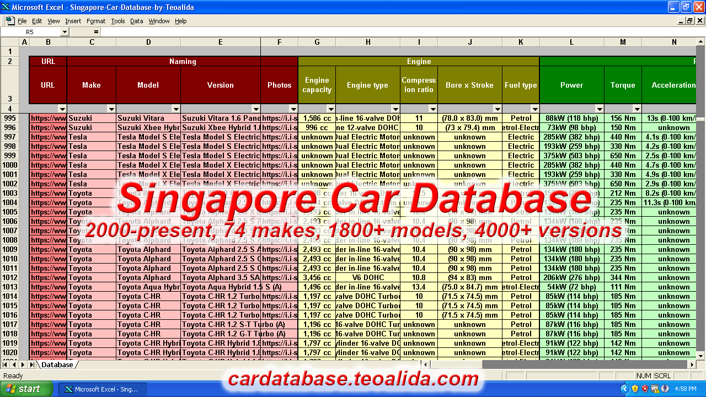
Task: Select column G header
Action: click(317, 42)
